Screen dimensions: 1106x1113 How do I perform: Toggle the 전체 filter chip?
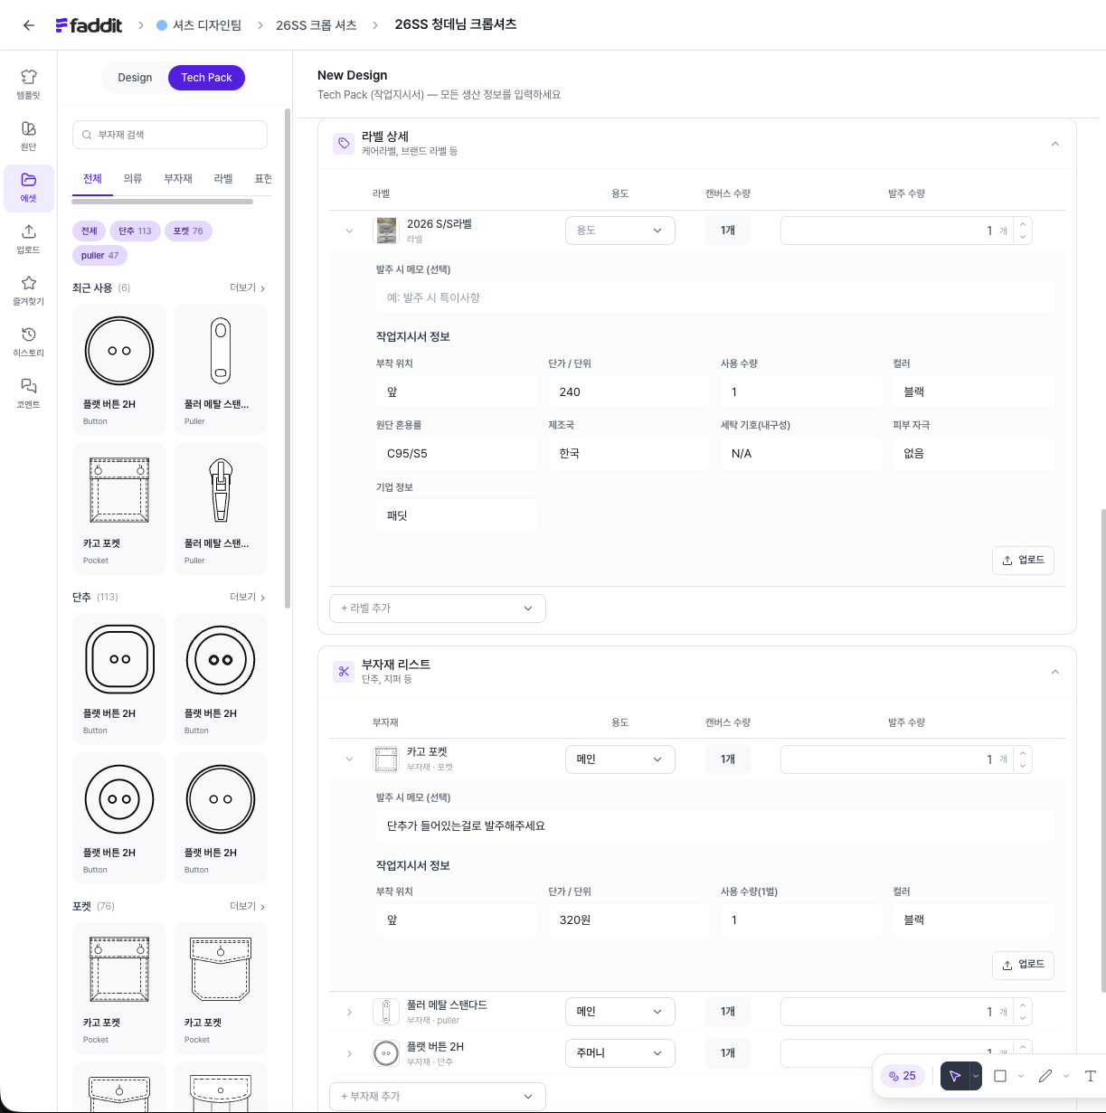pyautogui.click(x=89, y=231)
